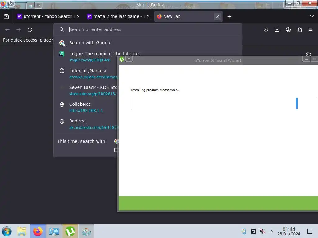This screenshot has width=318, height=238.
Task: Expand hidden system tray icons arrow
Action: [x=271, y=231]
